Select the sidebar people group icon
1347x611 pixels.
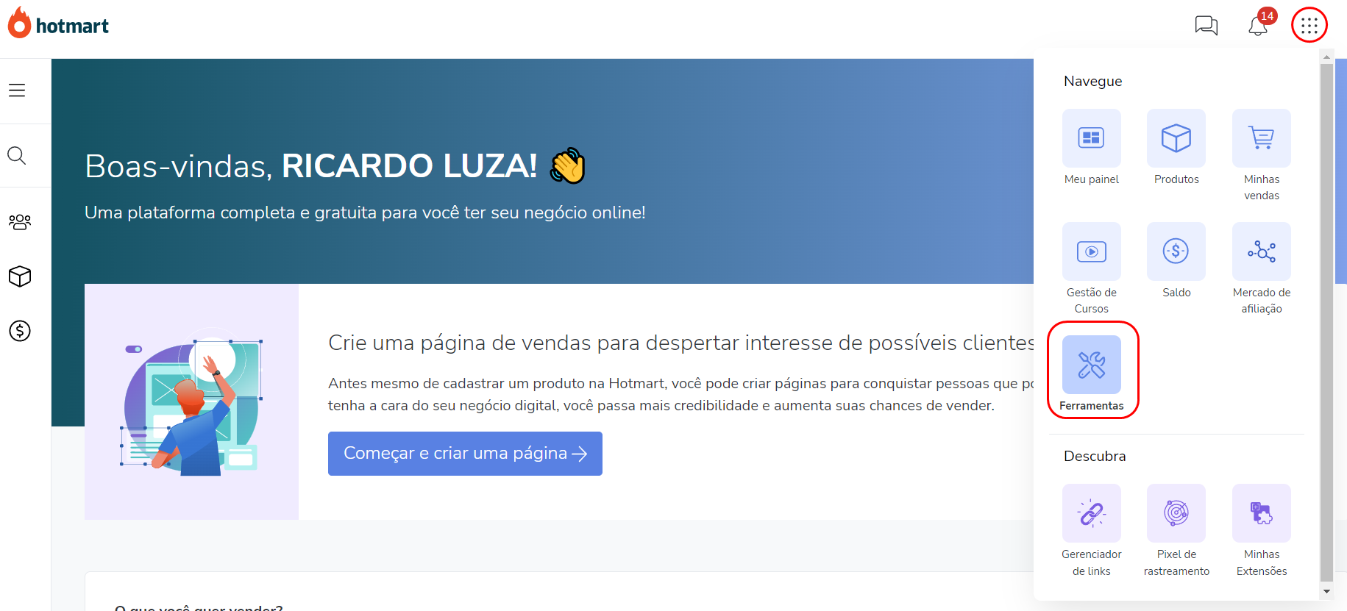click(x=20, y=221)
